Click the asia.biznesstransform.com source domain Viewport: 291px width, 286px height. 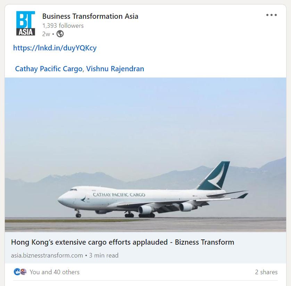[x=47, y=255]
